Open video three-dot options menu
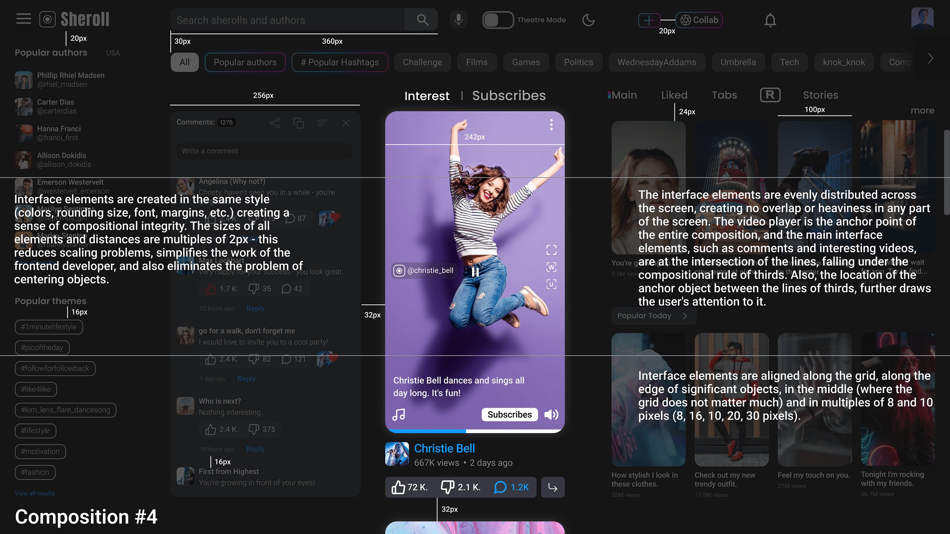Image resolution: width=950 pixels, height=534 pixels. point(551,124)
